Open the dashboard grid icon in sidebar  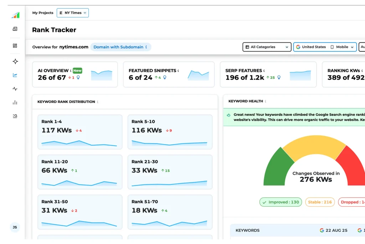click(15, 46)
